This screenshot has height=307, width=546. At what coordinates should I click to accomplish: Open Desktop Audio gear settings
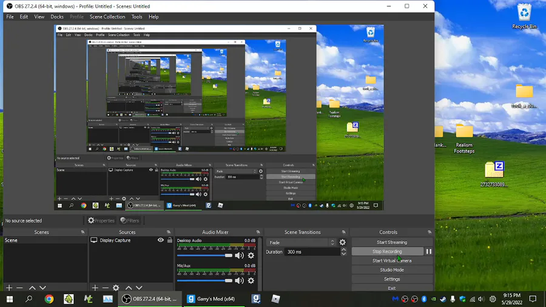coord(251,255)
